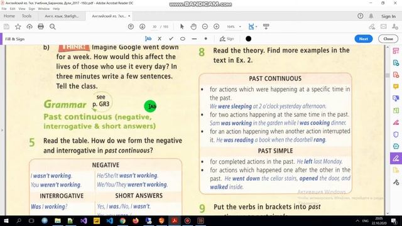This screenshot has width=402, height=226.
Task: Switch to the Tools tab
Action: click(x=26, y=16)
